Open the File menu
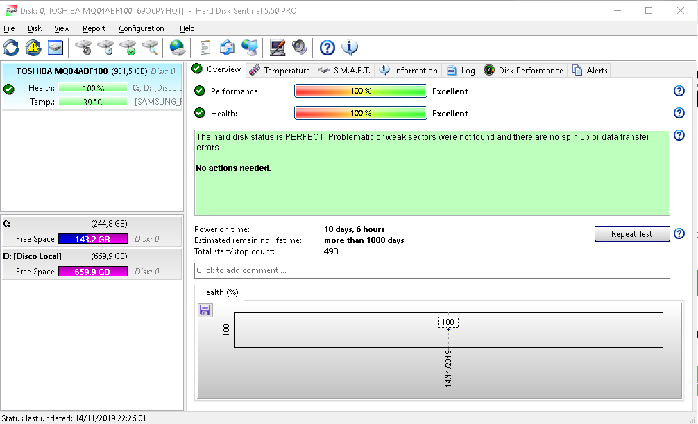Screen dimensions: 698x424 click(9, 28)
